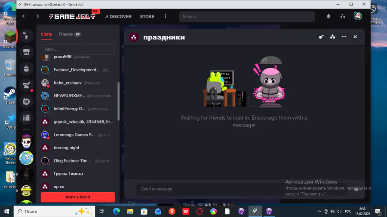Open the notifications bell

329,16
